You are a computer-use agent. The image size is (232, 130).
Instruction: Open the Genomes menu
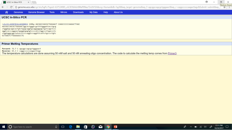click(18, 12)
